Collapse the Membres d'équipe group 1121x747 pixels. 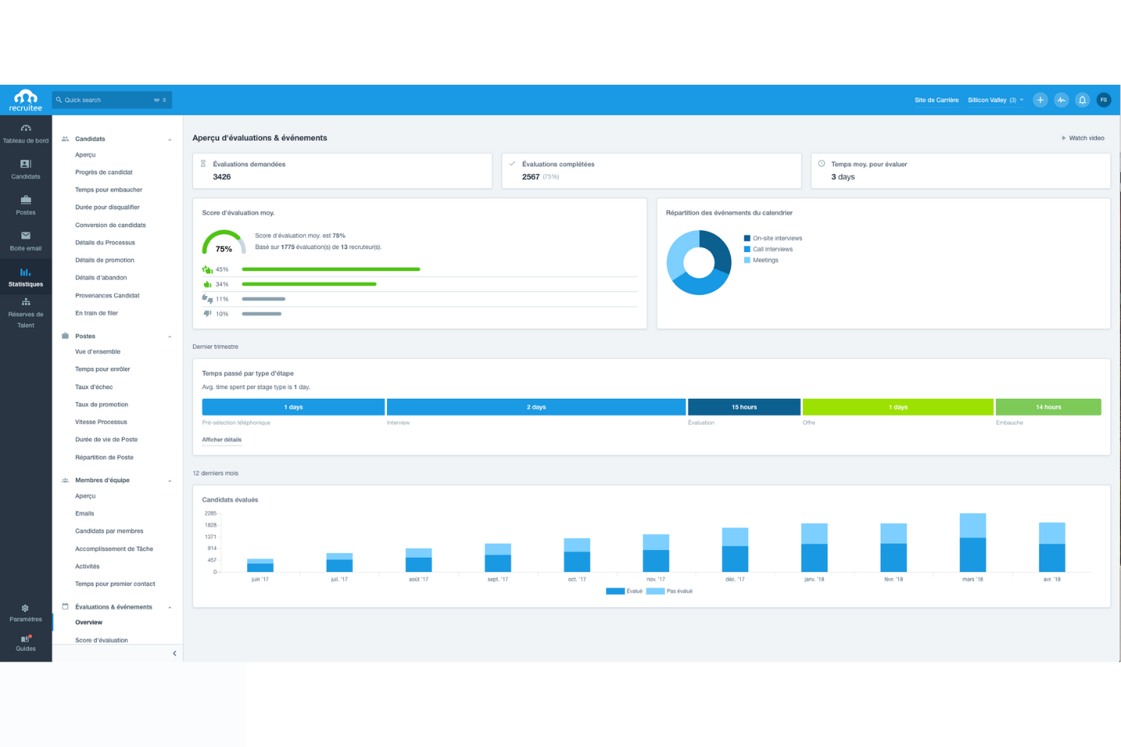[x=170, y=481]
